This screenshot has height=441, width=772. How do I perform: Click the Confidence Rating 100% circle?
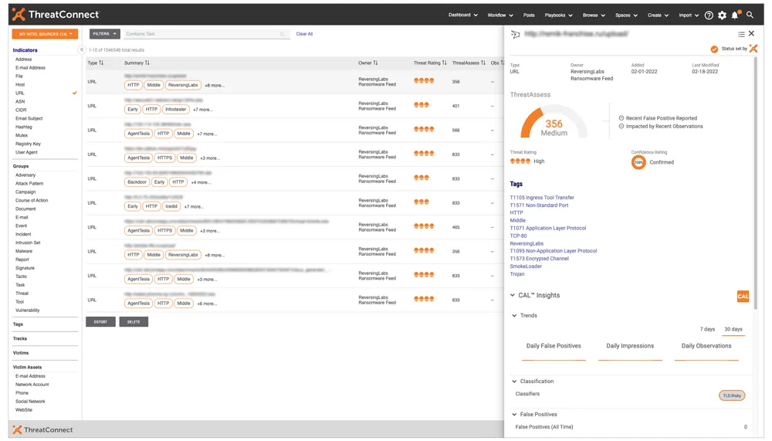pos(638,162)
